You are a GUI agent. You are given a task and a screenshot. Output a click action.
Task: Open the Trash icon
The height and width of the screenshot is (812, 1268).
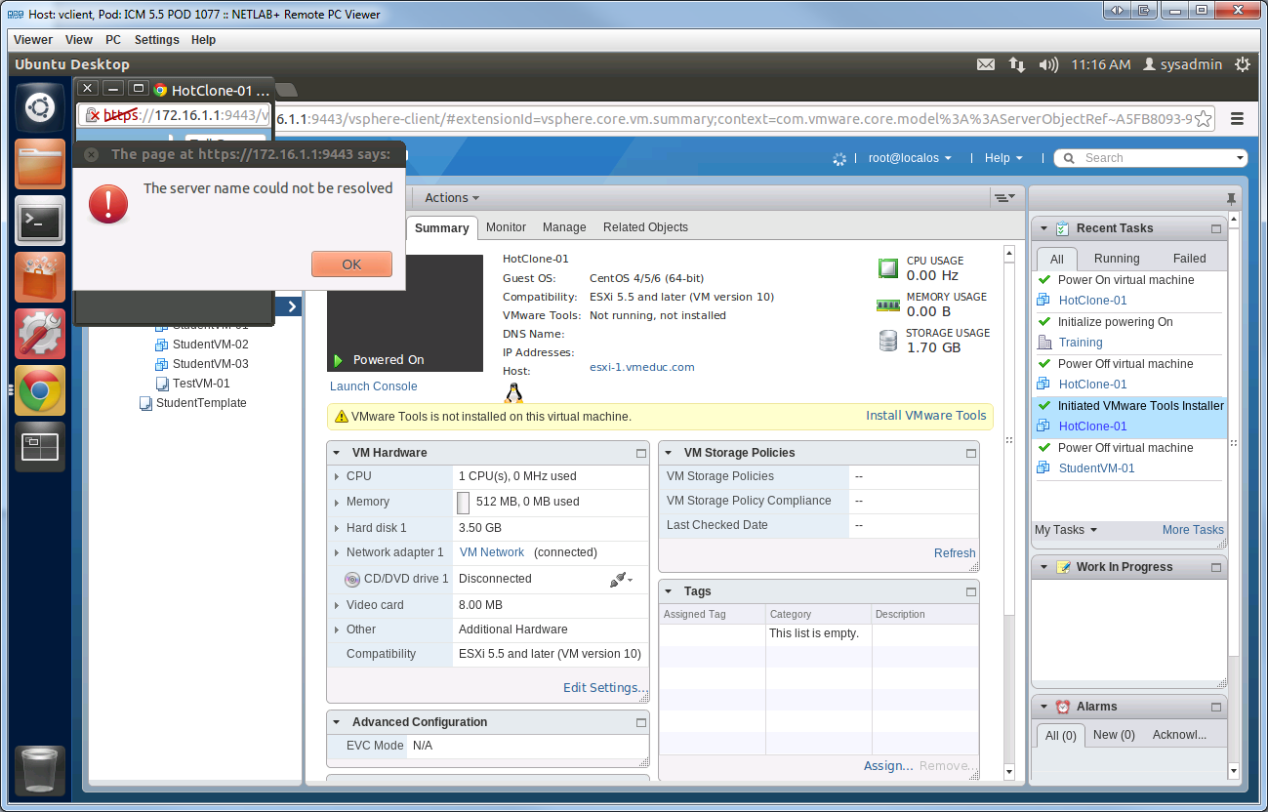pyautogui.click(x=40, y=771)
